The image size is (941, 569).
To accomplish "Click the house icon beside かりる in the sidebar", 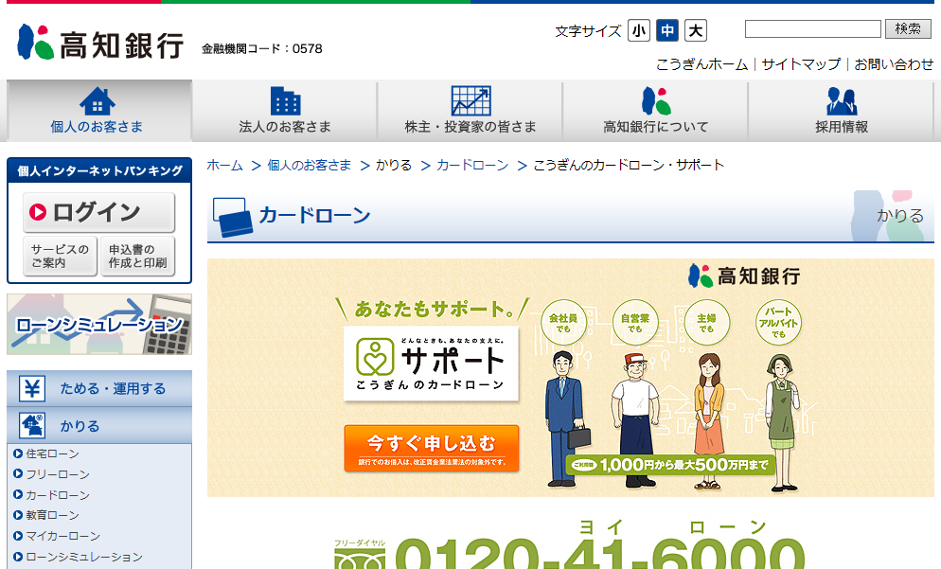I will (x=32, y=425).
